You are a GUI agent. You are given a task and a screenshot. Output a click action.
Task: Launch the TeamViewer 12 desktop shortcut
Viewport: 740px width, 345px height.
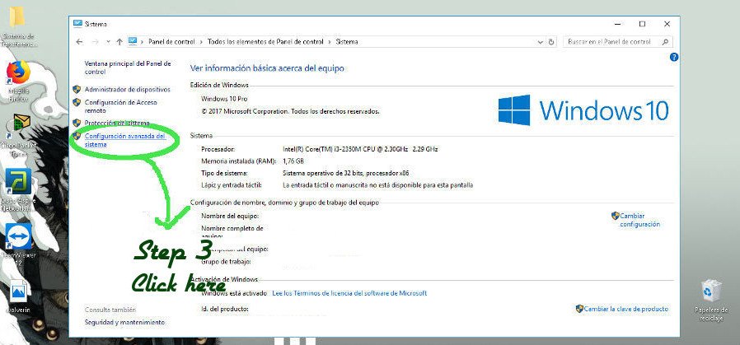point(18,236)
